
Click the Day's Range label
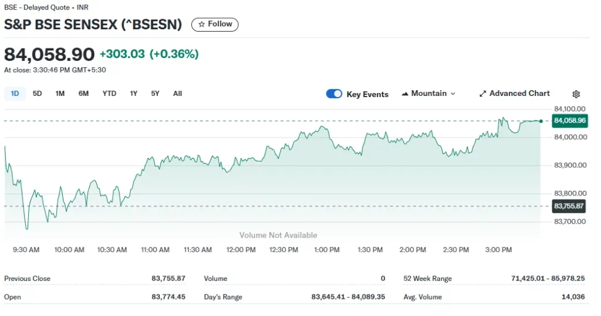pyautogui.click(x=223, y=297)
